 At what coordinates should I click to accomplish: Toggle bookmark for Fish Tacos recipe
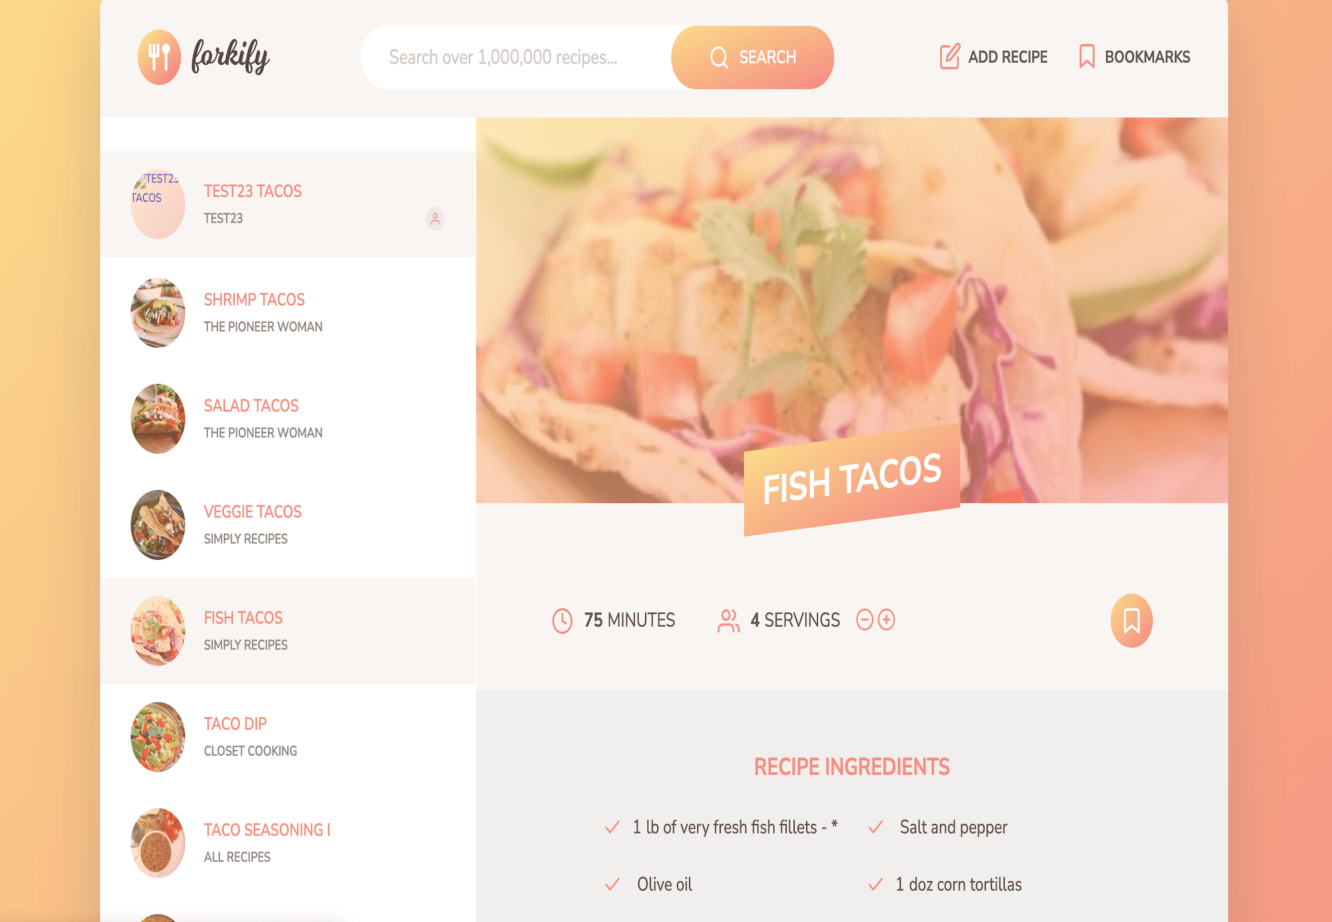click(x=1132, y=620)
